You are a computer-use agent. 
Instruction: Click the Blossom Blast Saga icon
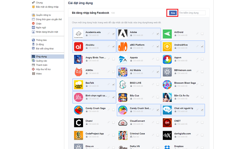[x=167, y=84]
